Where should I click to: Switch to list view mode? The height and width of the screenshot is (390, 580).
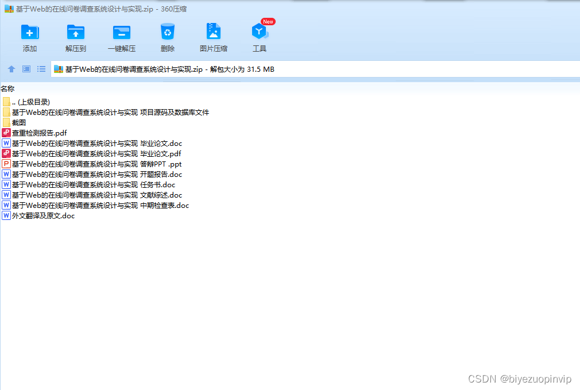[x=41, y=68]
